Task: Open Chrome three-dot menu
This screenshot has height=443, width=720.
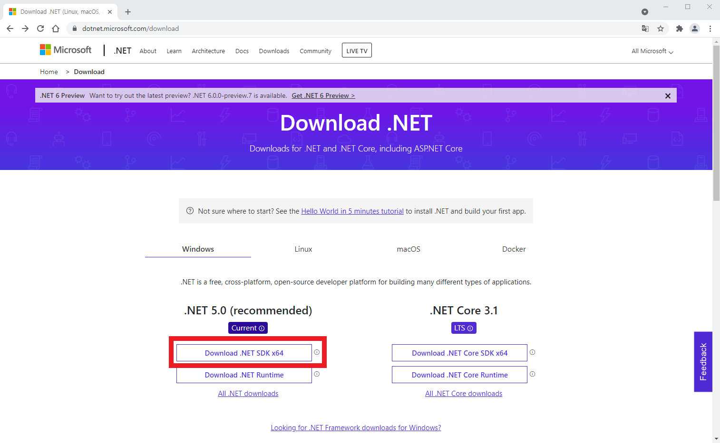Action: pos(710,28)
